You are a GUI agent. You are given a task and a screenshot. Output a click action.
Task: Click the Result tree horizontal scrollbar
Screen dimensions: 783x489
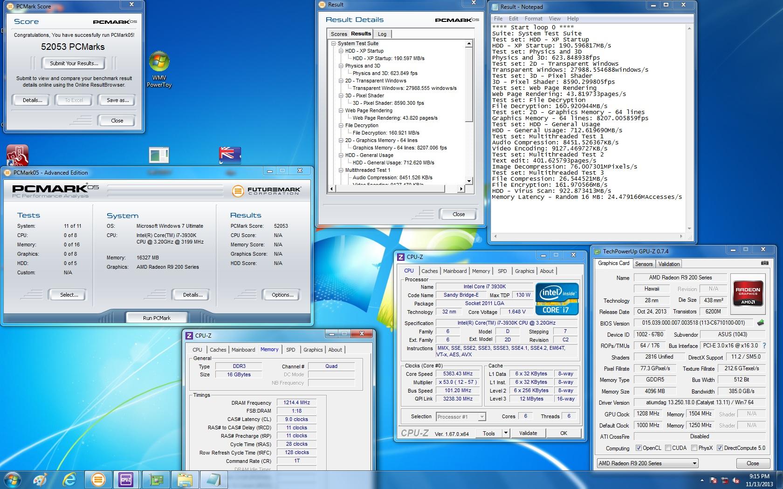[396, 189]
